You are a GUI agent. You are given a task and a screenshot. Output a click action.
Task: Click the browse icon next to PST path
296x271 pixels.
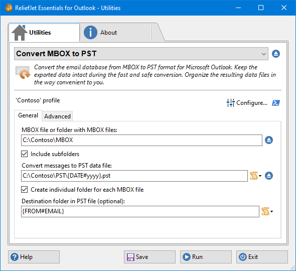269,176
